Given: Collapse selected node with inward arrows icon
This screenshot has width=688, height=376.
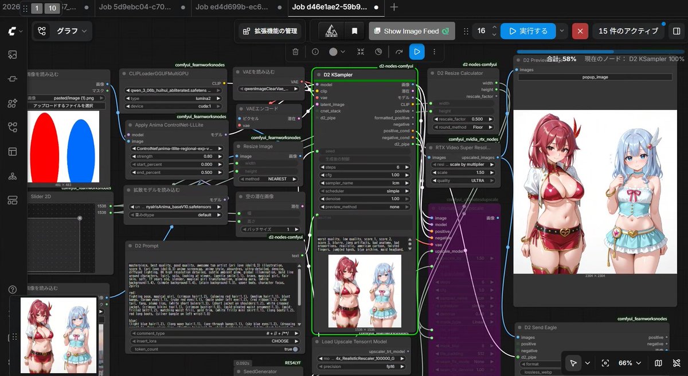Looking at the screenshot, I should pyautogui.click(x=361, y=52).
